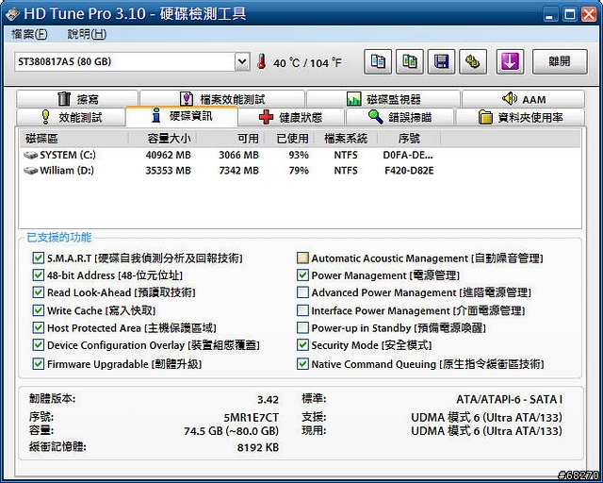The image size is (603, 483).
Task: Toggle the 48-bit Address checkbox
Action: click(38, 275)
